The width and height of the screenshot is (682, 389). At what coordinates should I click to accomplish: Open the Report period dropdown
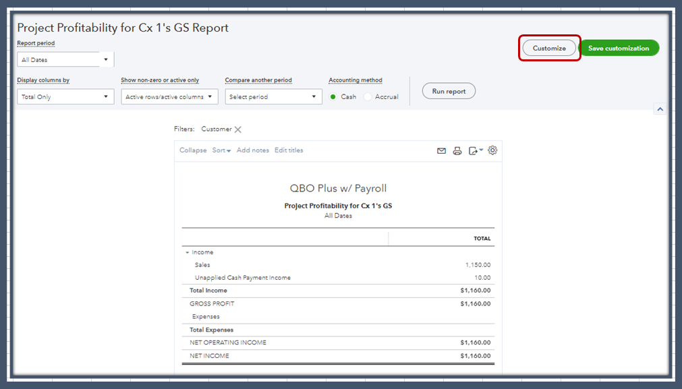(x=64, y=59)
